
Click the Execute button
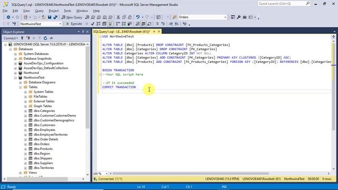tap(74, 24)
